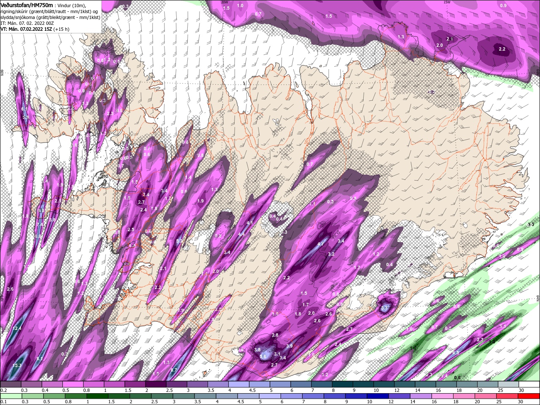Select rain legend pink swatch between 16 and 18
This screenshot has height=405, width=540.
click(x=443, y=396)
